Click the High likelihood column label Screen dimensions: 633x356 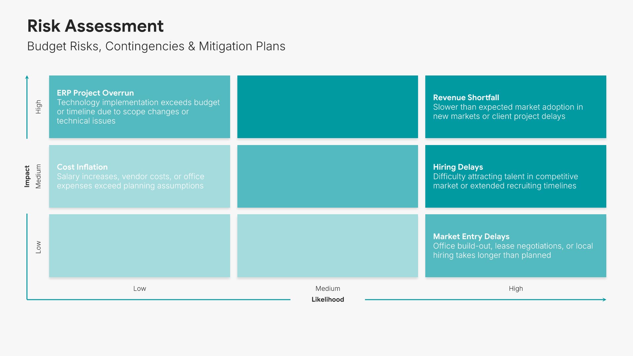coord(516,288)
